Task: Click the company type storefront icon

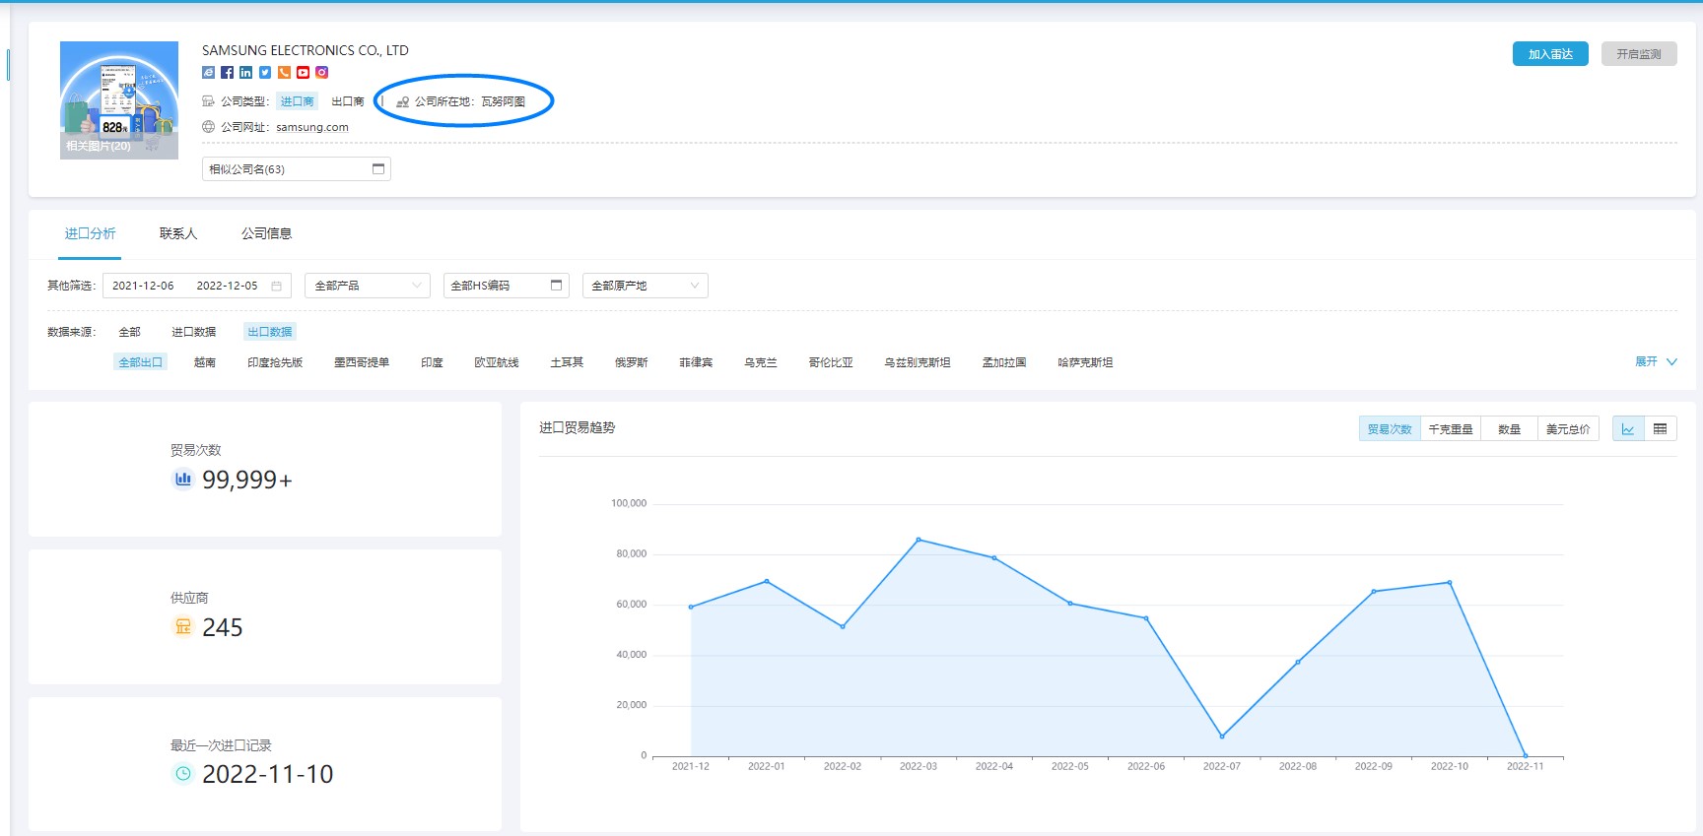Action: point(208,101)
